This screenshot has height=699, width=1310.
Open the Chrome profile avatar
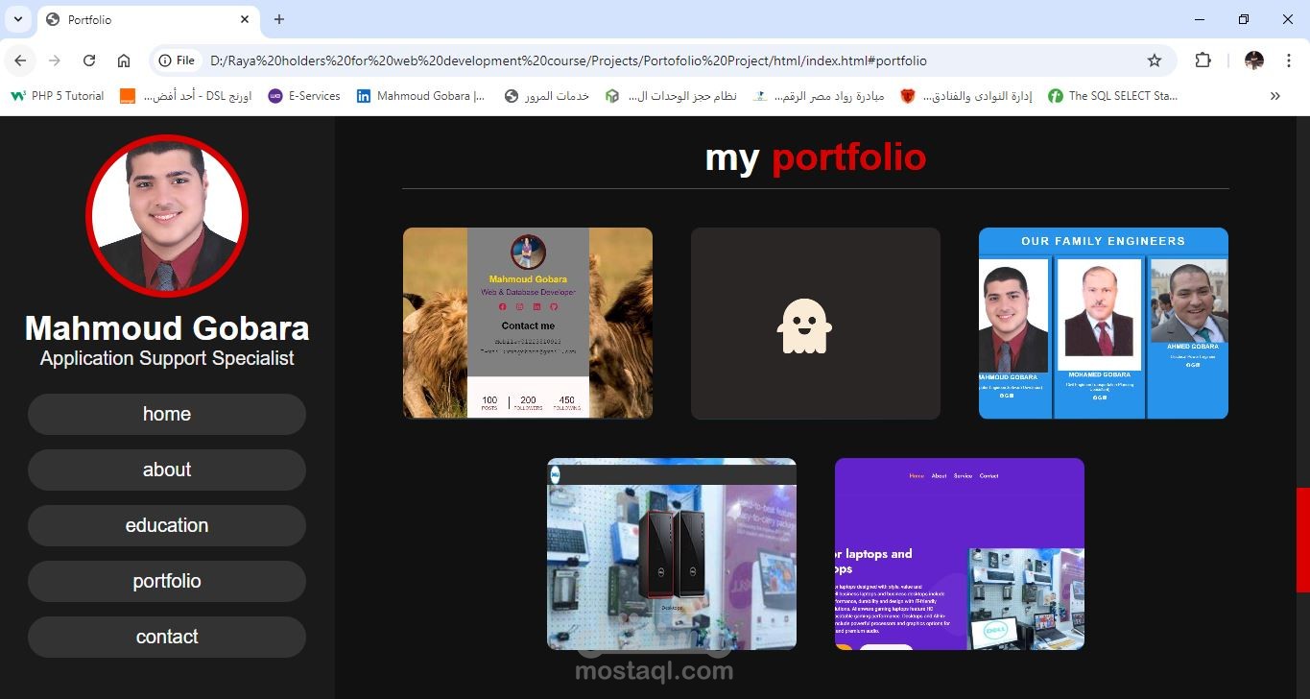1254,60
